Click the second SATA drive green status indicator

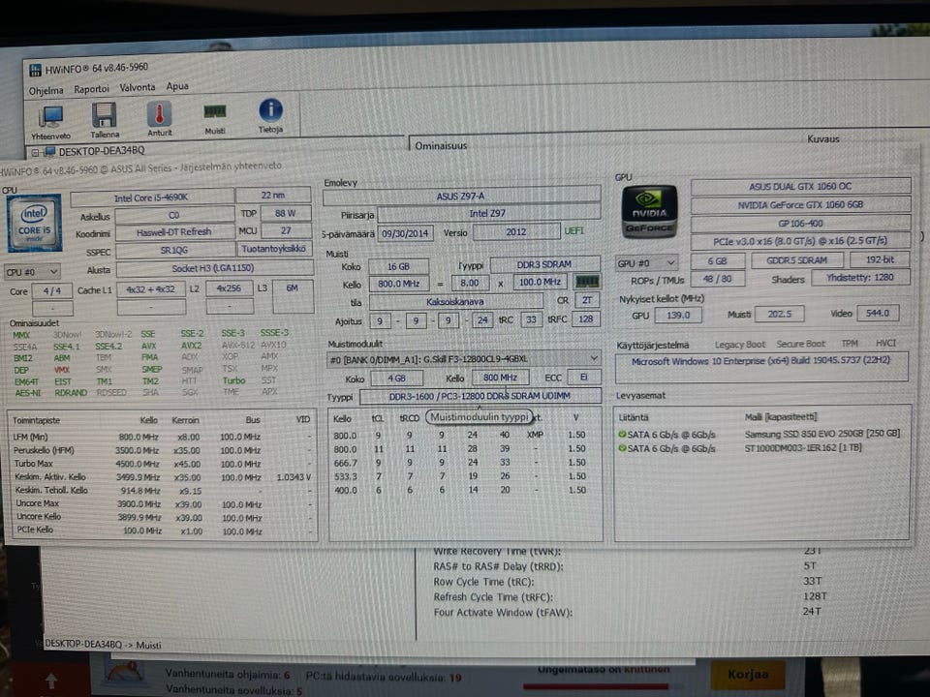click(622, 448)
